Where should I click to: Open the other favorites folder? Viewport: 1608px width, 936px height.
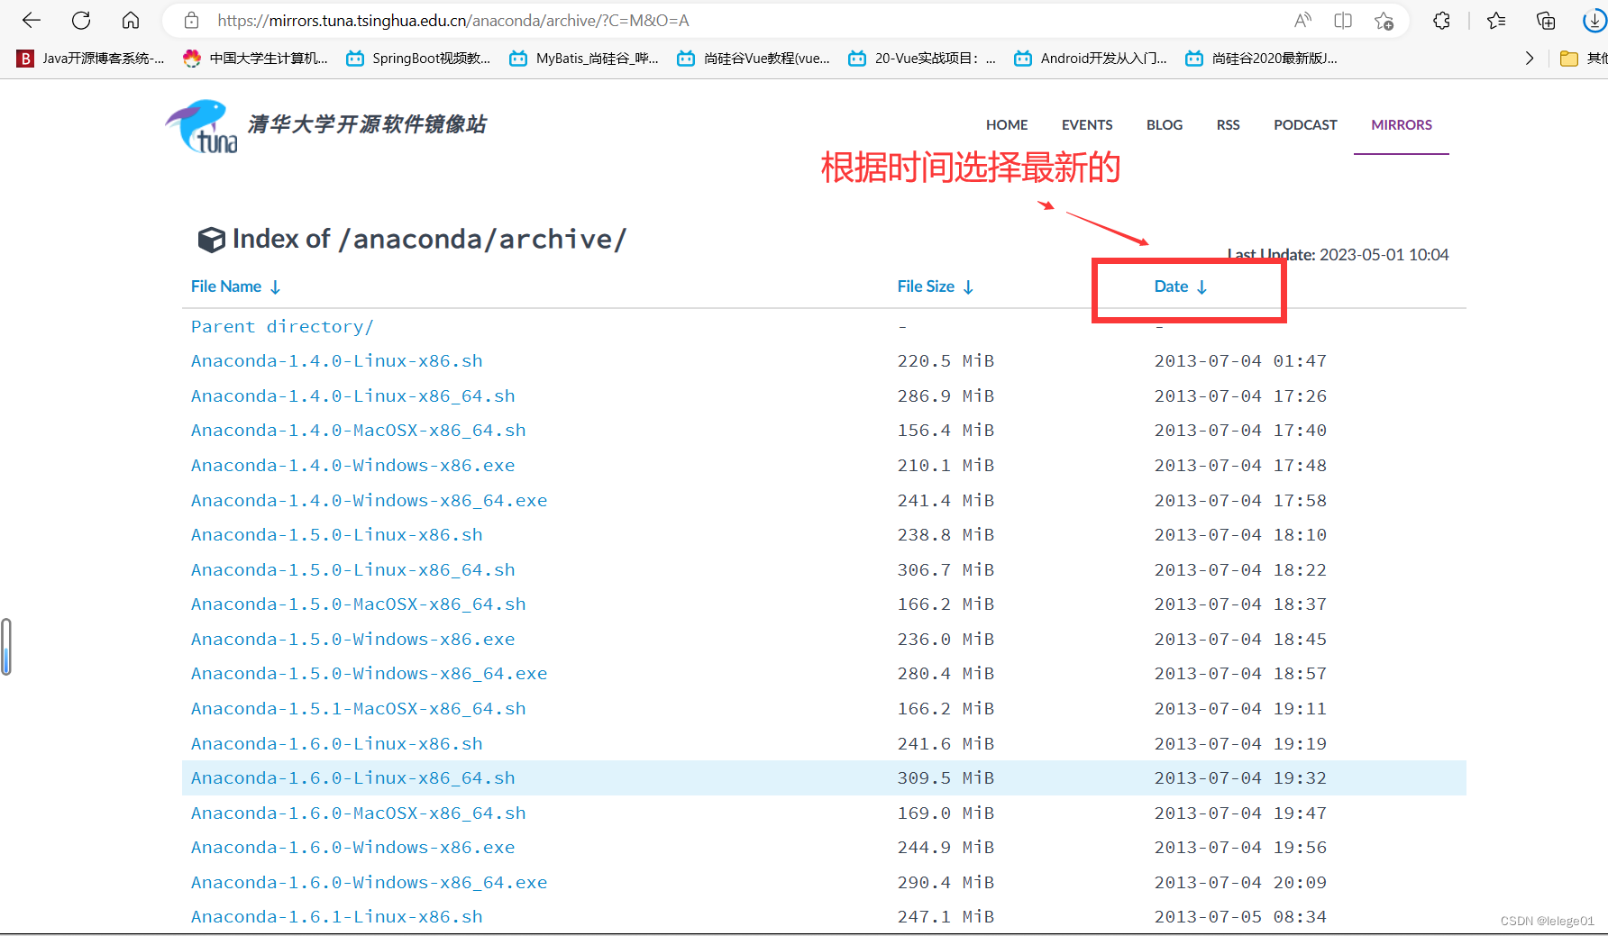coord(1583,59)
